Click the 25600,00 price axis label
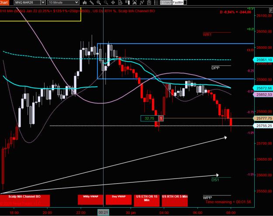The width and height of the screenshot is (273, 216). (x=264, y=175)
